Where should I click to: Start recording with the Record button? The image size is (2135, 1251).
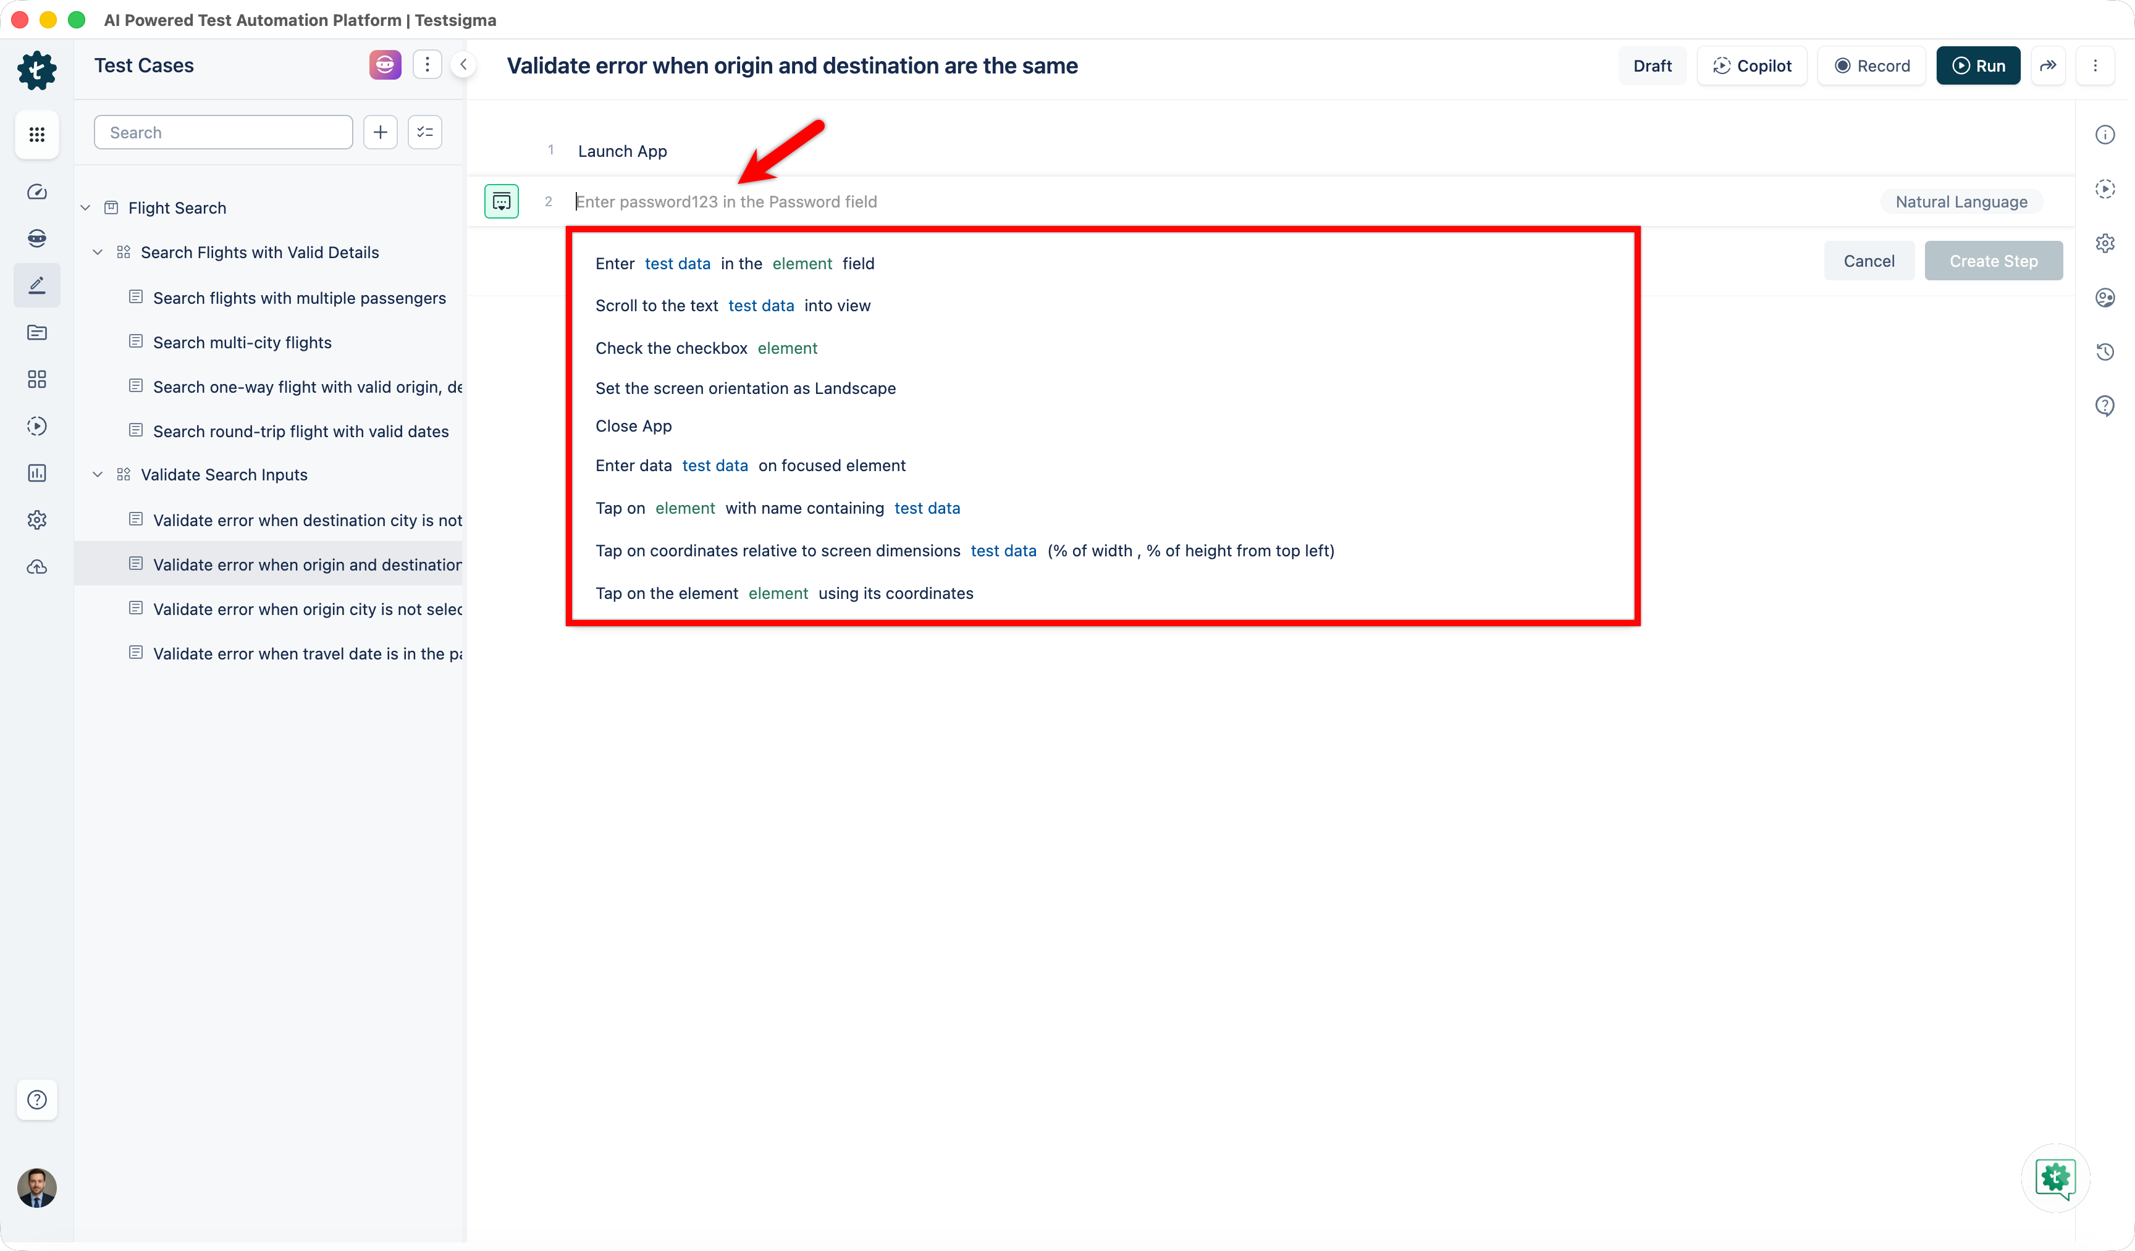click(x=1871, y=65)
